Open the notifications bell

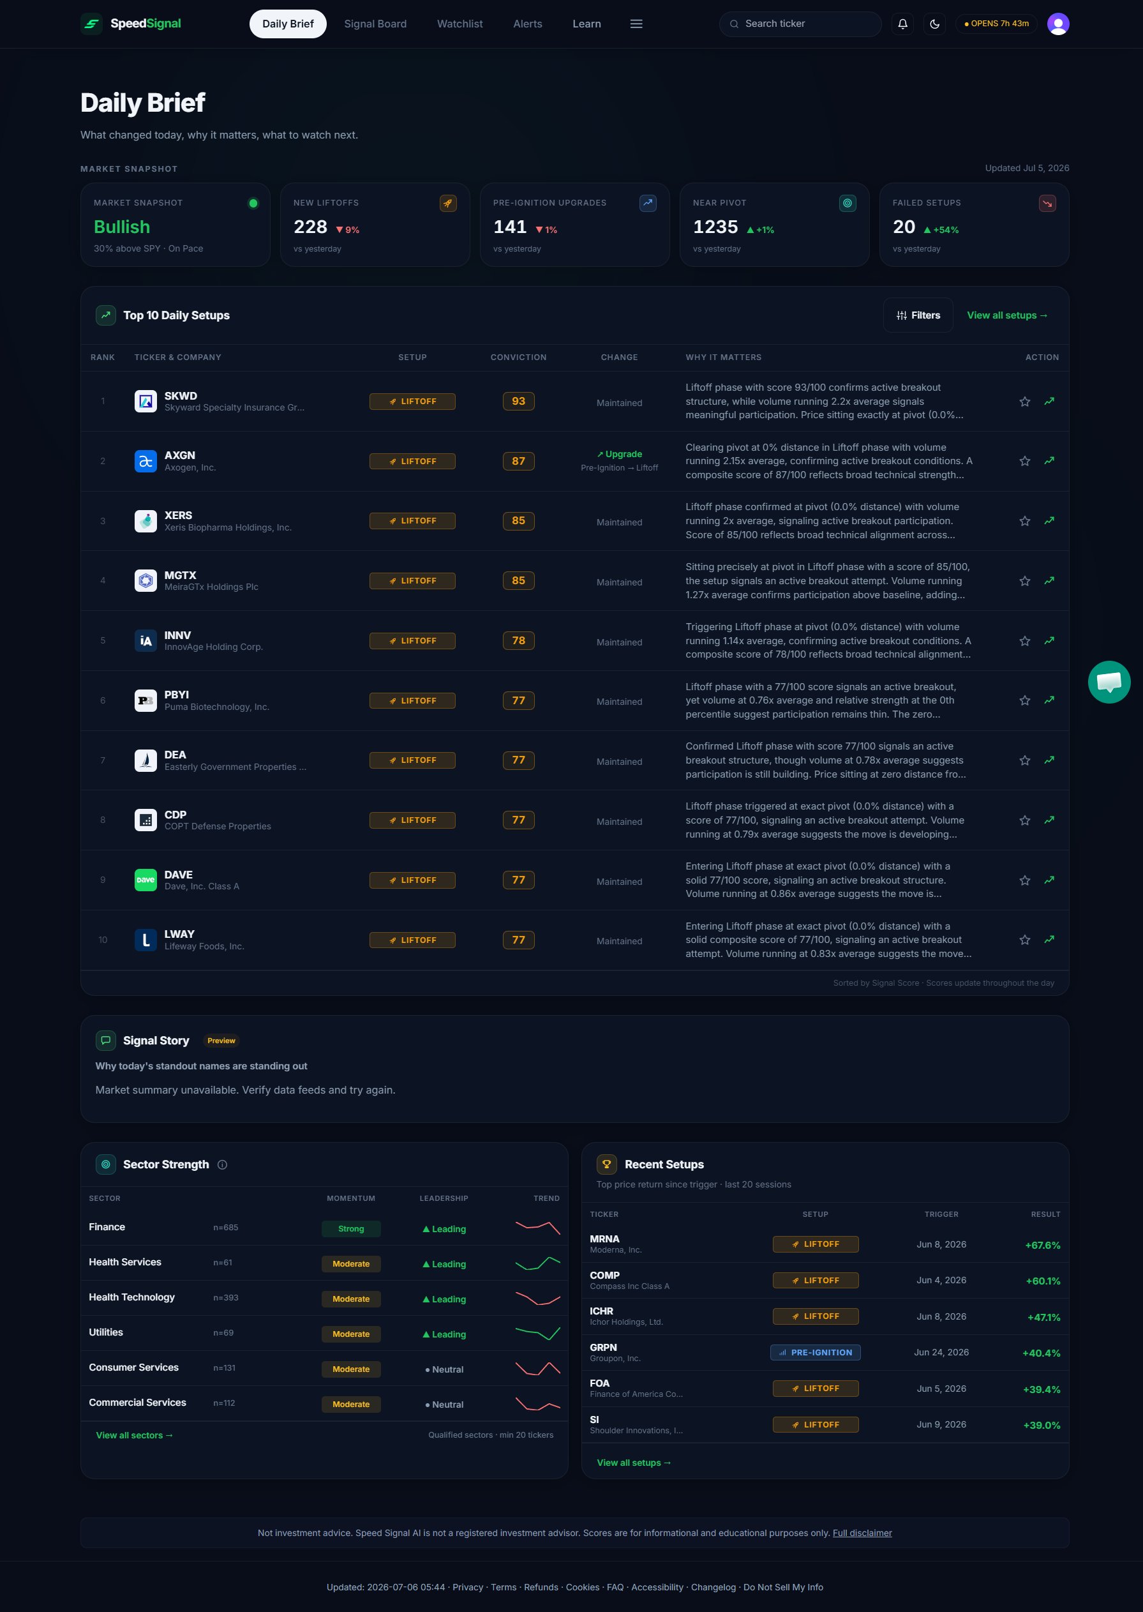pos(902,24)
